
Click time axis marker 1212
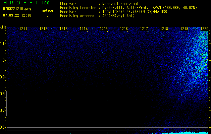[x=43, y=29]
